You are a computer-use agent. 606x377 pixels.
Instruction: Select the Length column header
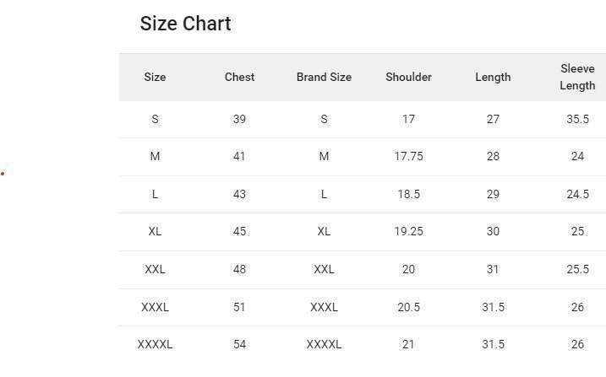pos(493,77)
